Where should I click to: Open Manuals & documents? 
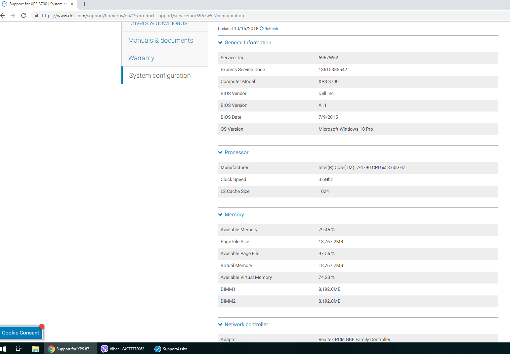(161, 40)
